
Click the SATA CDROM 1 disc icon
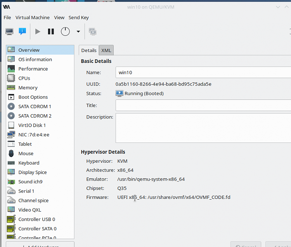click(11, 106)
